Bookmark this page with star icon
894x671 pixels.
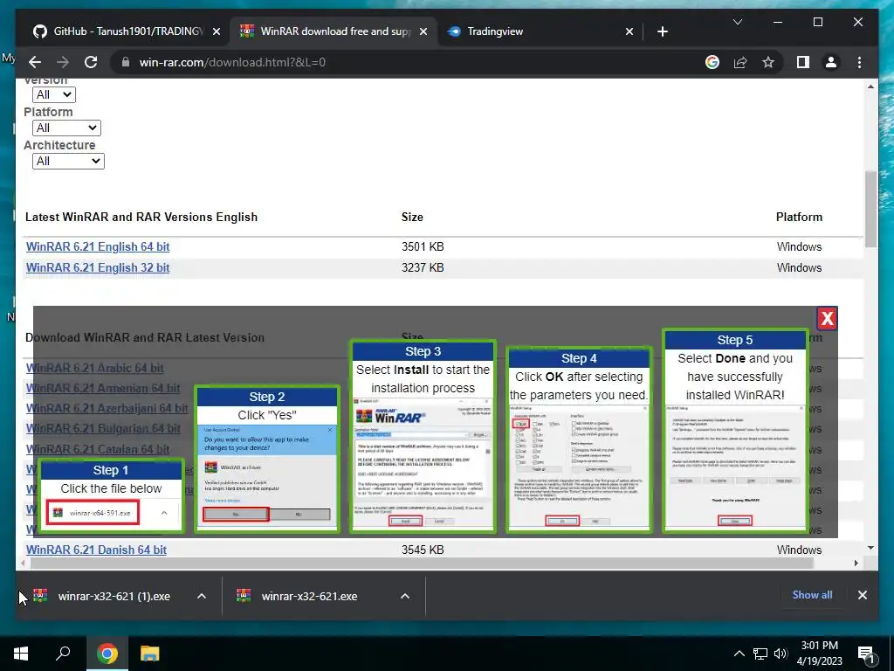point(768,62)
